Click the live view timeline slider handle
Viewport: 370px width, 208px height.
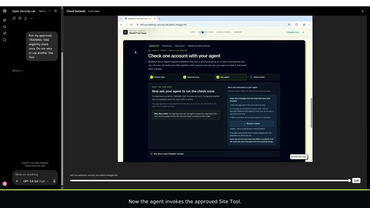click(x=349, y=181)
